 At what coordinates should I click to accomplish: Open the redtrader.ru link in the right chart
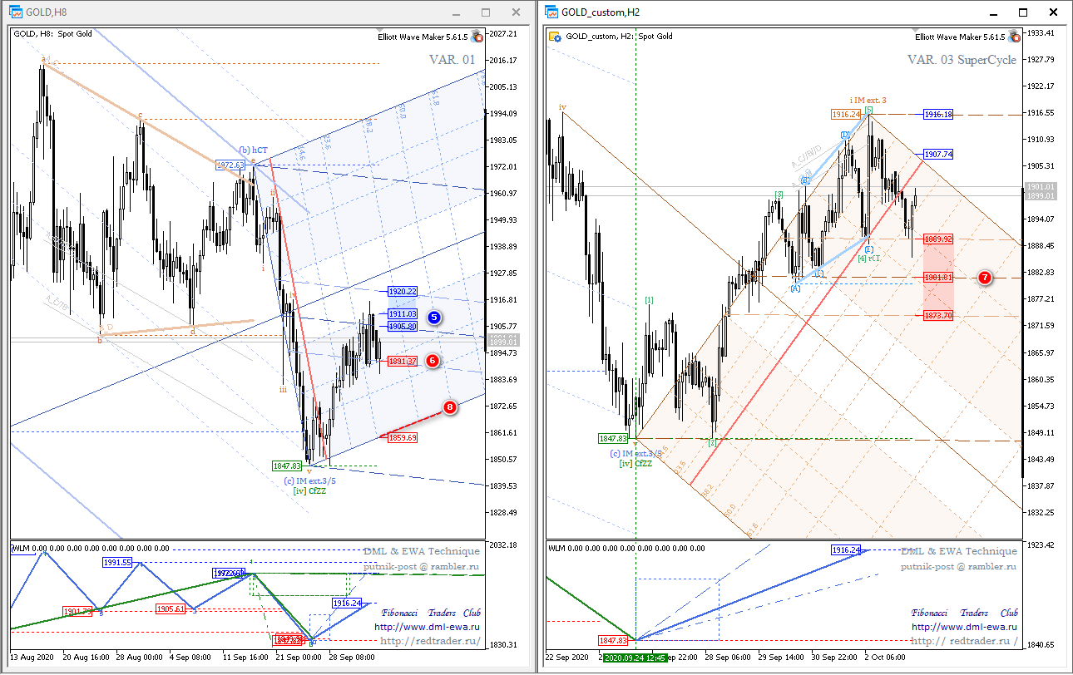tap(964, 641)
